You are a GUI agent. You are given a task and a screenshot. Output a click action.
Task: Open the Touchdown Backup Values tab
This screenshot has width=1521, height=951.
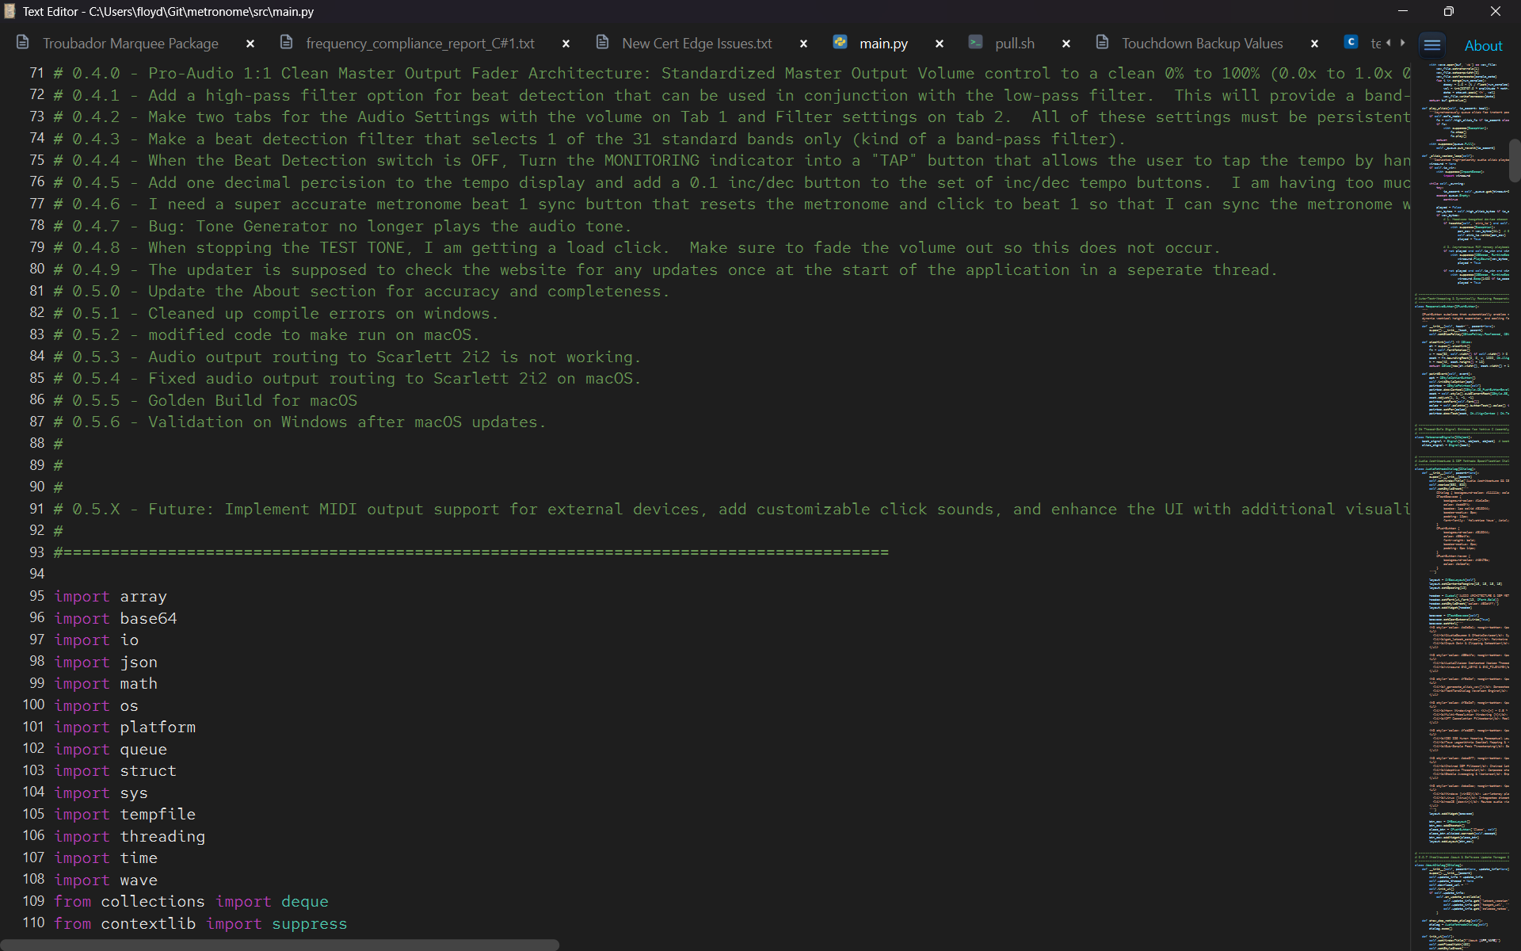[x=1202, y=44]
